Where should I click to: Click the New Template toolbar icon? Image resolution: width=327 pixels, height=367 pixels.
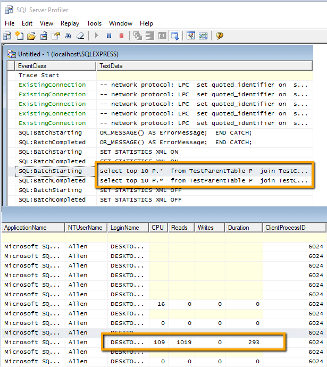tap(19, 36)
